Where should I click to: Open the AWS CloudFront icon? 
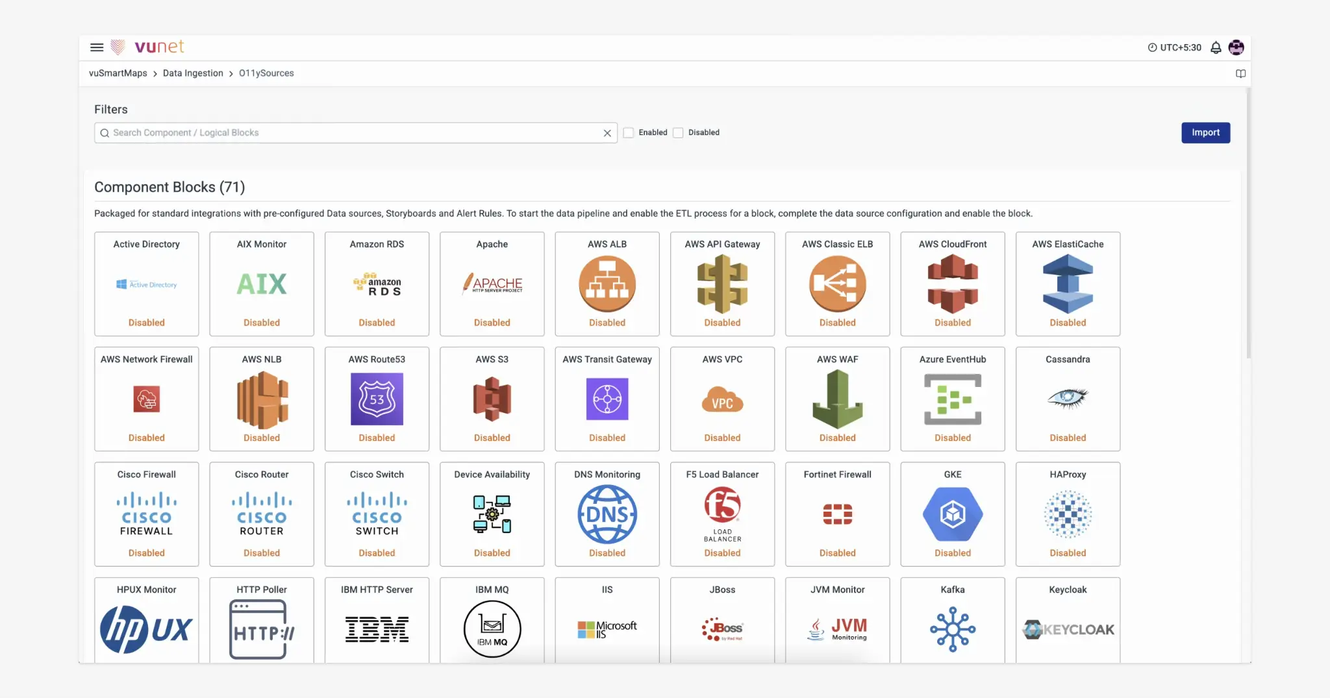click(x=953, y=284)
